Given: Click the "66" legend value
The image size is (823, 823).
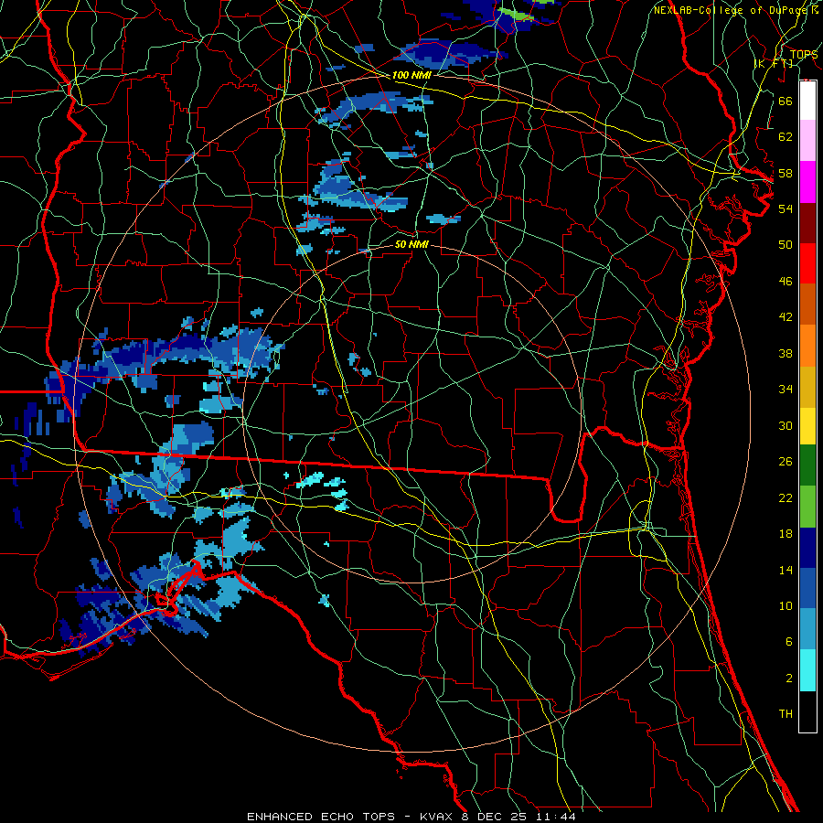Looking at the screenshot, I should 786,101.
